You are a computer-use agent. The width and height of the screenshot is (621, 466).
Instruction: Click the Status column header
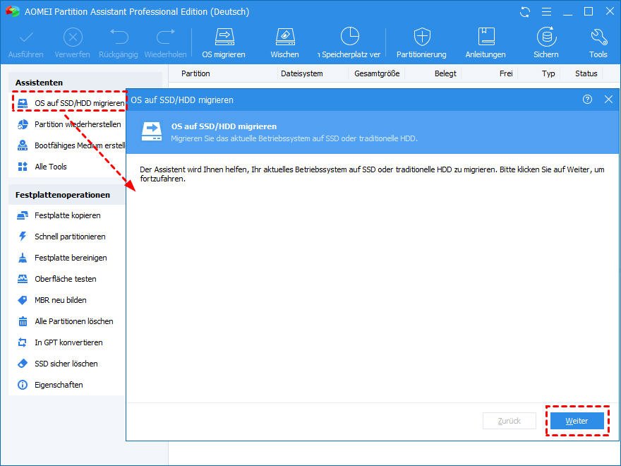586,73
